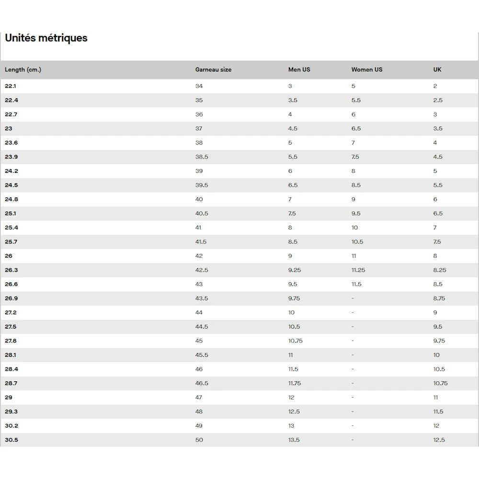Select the 27.8 length cell

[11, 341]
